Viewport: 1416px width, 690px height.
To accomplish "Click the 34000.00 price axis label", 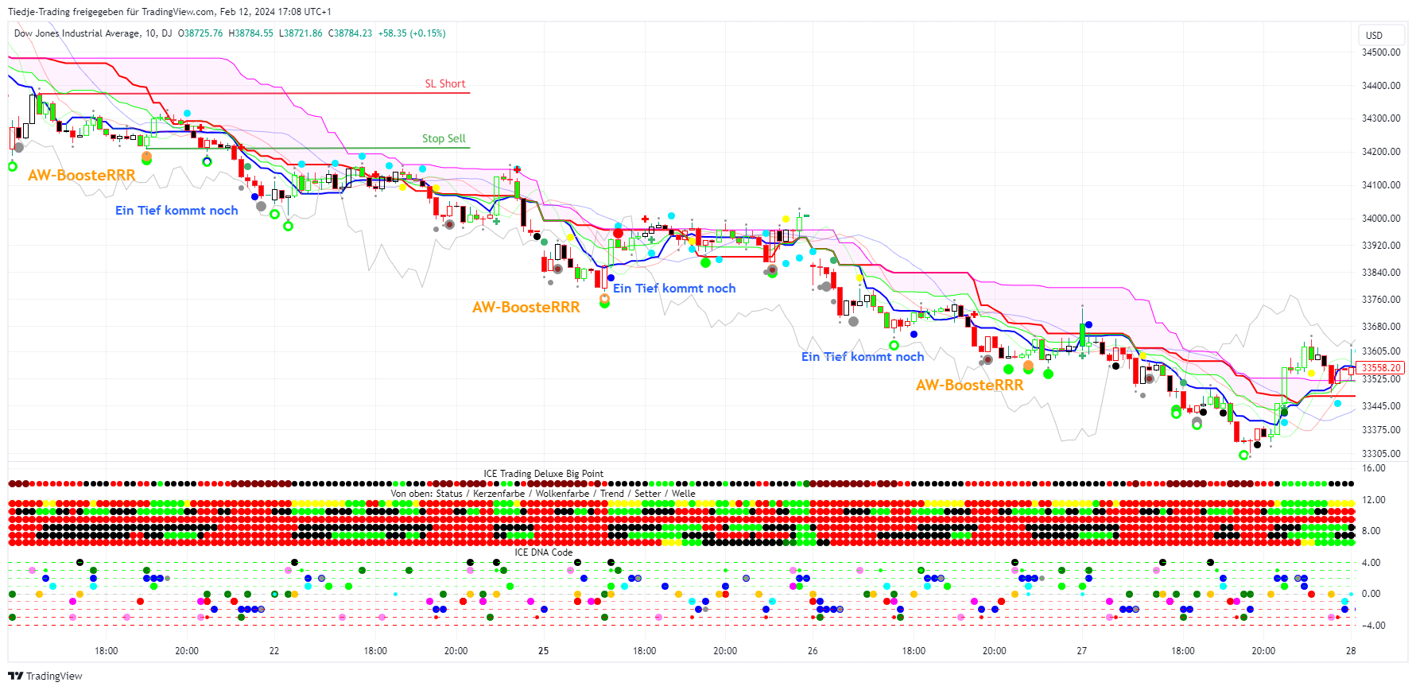I will click(1381, 219).
